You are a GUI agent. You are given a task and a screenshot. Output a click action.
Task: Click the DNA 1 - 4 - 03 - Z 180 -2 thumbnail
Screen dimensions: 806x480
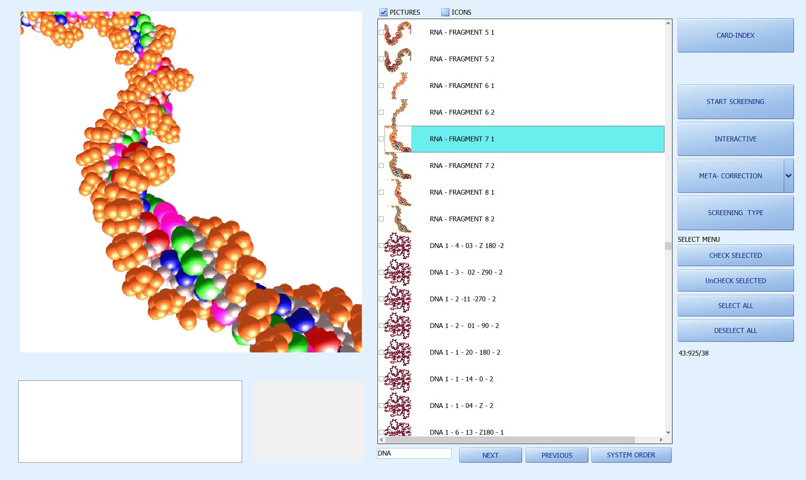(398, 246)
